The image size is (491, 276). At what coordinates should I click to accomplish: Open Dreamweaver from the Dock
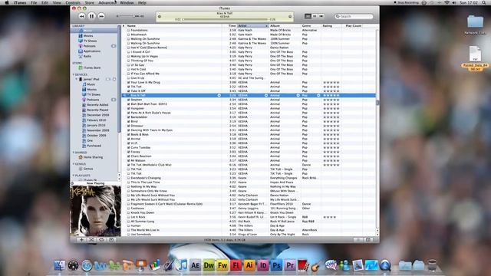(x=209, y=266)
